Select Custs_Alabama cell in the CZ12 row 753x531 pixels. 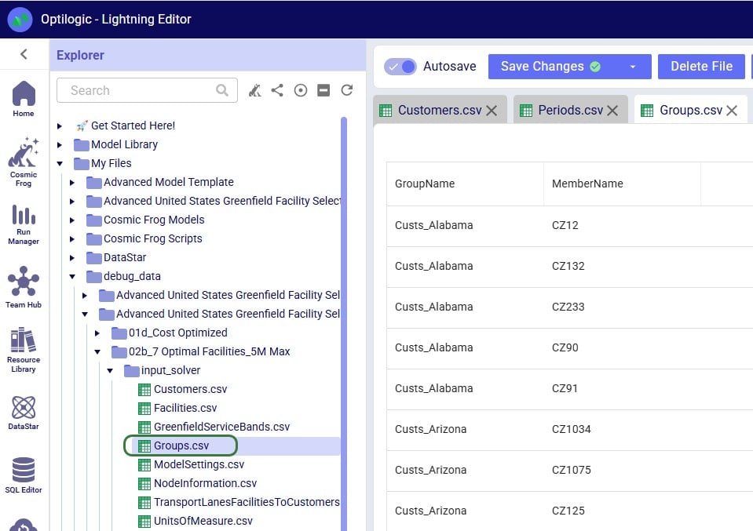coord(465,226)
